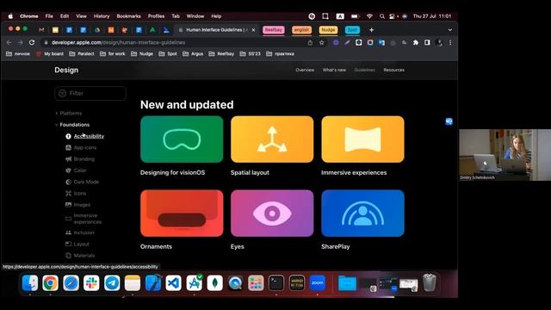Open the My board bookmark
The height and width of the screenshot is (310, 551).
pyautogui.click(x=50, y=53)
